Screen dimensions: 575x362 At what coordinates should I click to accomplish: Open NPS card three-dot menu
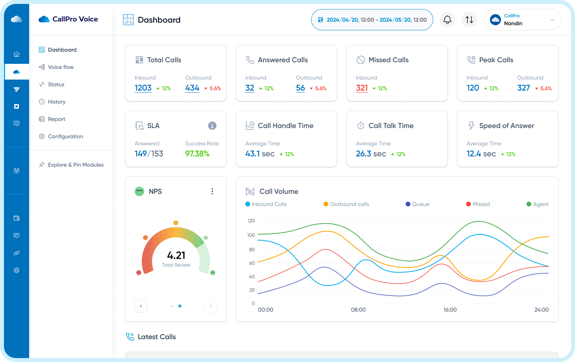click(212, 191)
